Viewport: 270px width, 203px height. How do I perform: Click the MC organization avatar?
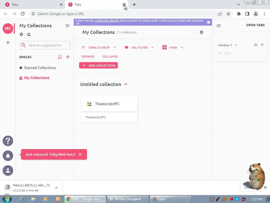[8, 29]
